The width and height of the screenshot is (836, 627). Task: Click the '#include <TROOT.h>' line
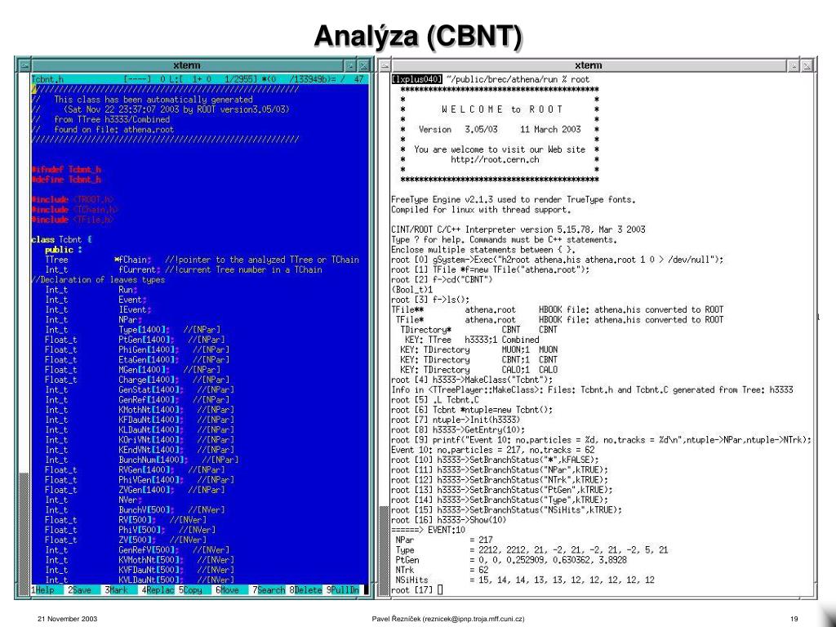pos(73,199)
